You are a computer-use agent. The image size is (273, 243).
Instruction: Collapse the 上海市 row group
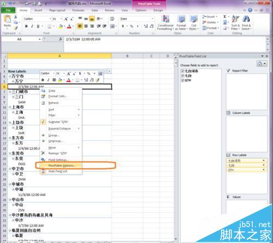[10, 107]
